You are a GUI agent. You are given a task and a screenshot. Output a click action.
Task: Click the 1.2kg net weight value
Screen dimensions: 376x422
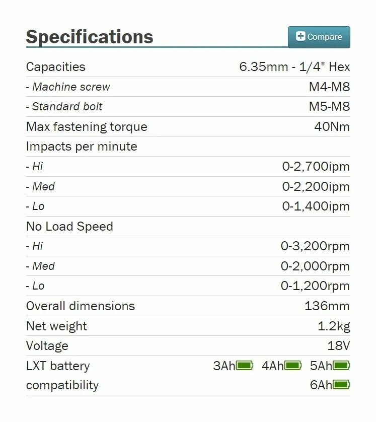point(334,326)
